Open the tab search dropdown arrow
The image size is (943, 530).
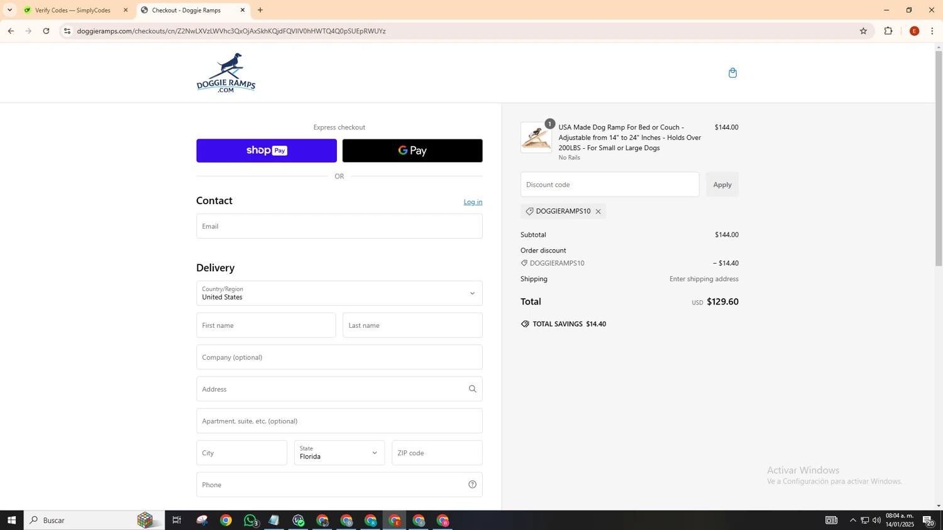9,10
